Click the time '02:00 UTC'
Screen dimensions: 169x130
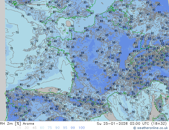pos(140,124)
